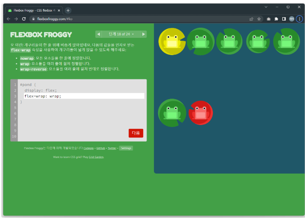Click the display: flex; code line
Screen dimensions: 305x218
coord(41,90)
